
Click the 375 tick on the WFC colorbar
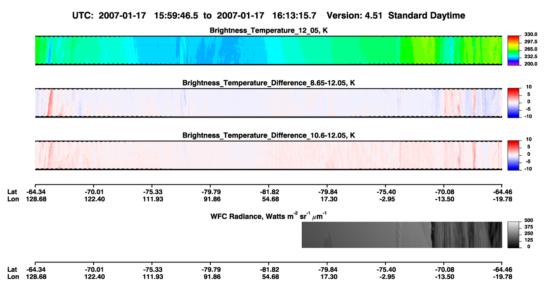[529, 227]
